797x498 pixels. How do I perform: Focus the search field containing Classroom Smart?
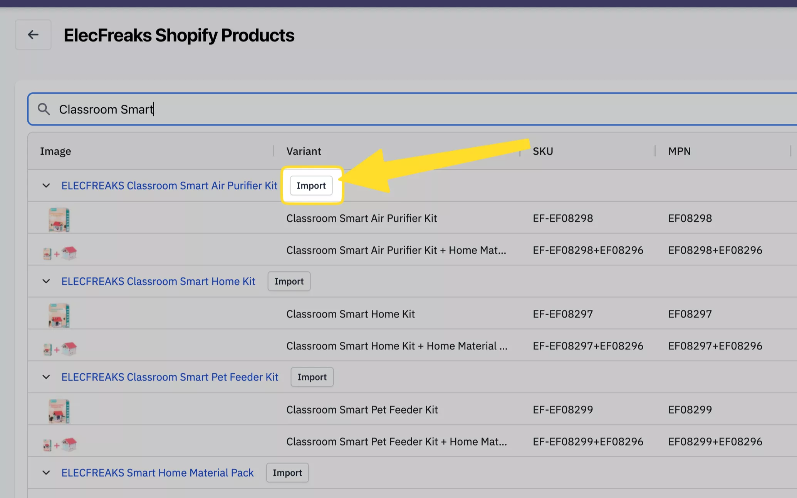(412, 109)
